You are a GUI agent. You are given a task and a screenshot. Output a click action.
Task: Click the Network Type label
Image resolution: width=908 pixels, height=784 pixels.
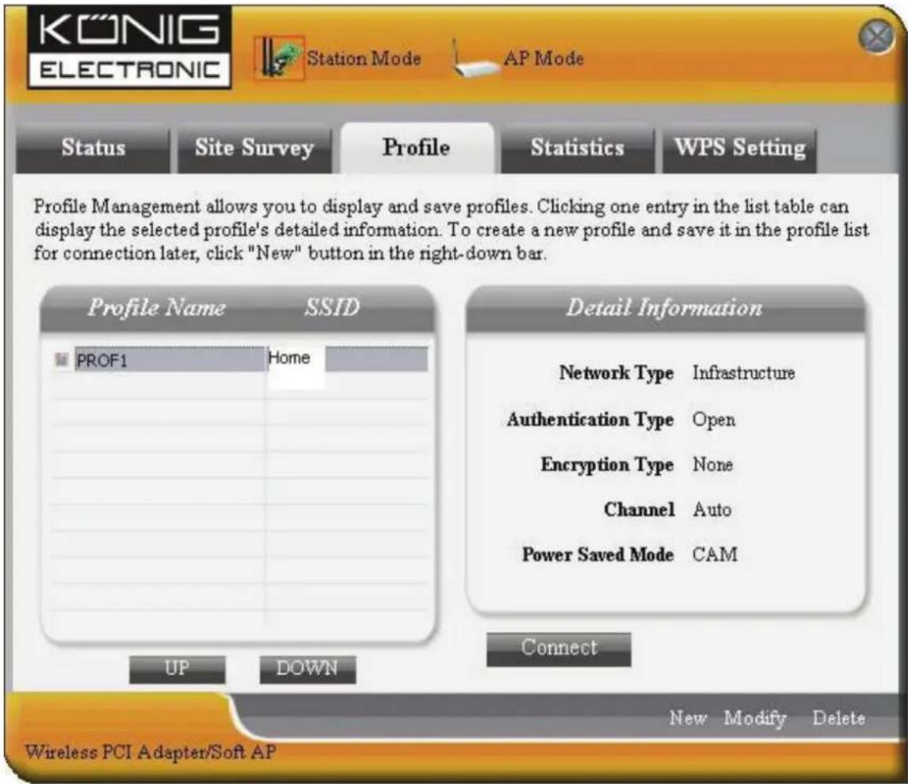pos(616,373)
